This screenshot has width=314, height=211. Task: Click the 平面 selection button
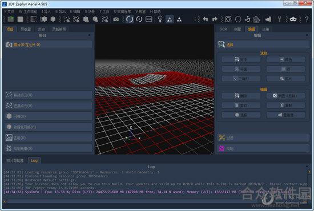(x=241, y=69)
